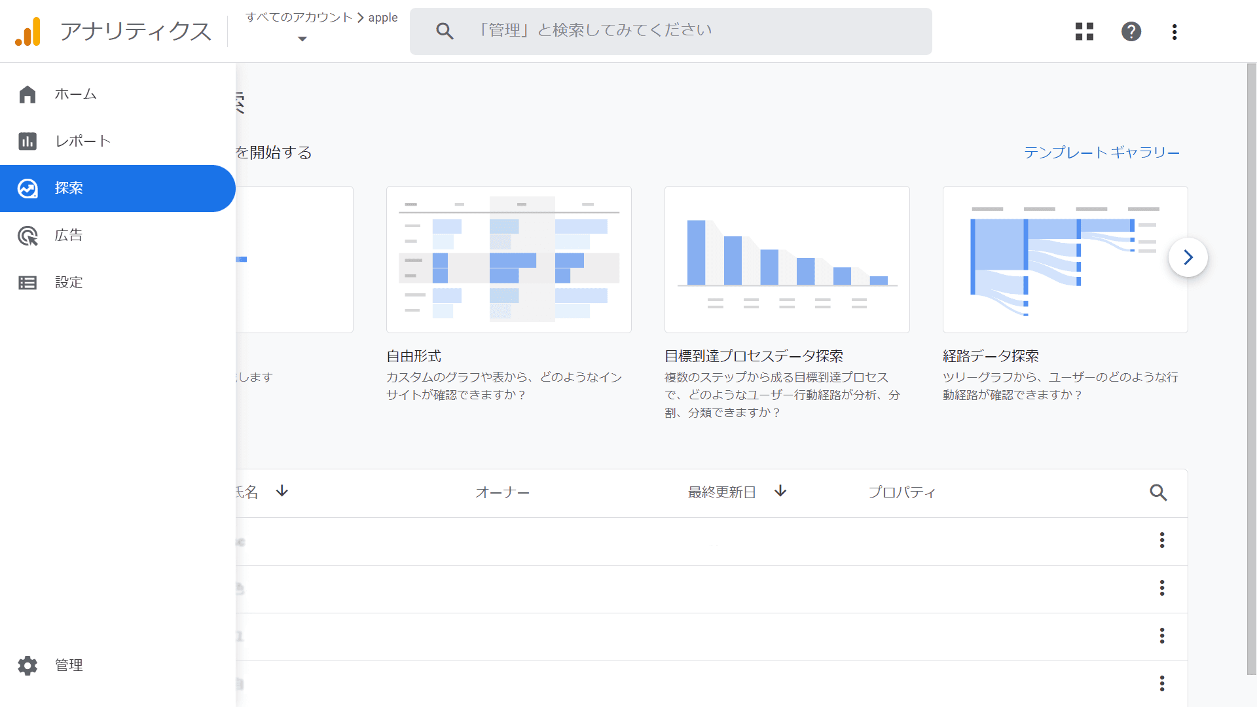Open テンプレート ギャラリー link
The height and width of the screenshot is (707, 1257).
pos(1102,153)
